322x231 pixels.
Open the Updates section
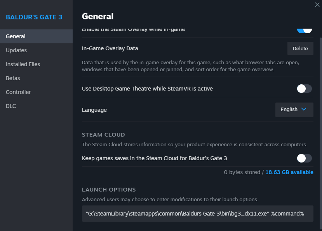pyautogui.click(x=16, y=50)
